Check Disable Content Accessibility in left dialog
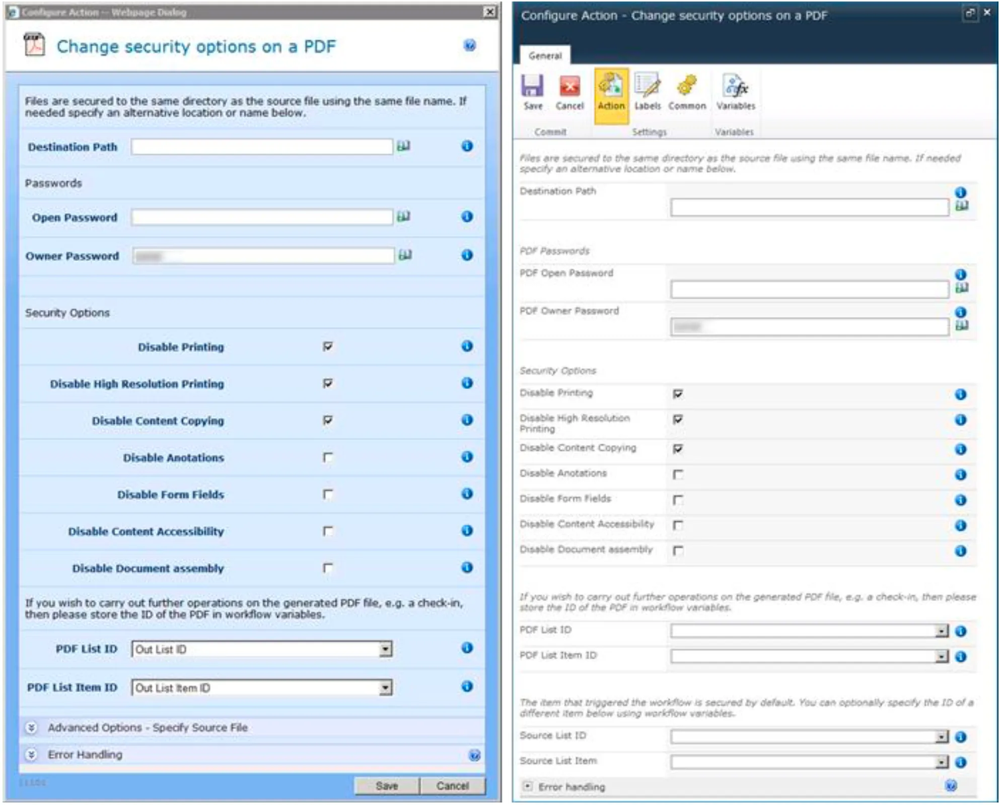 coord(328,531)
